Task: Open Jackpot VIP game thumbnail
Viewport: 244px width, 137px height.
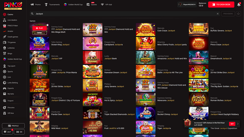Action: [x=39, y=57]
